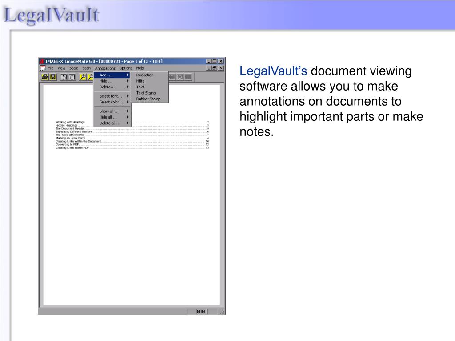
Task: Click the grayed toolbar icon with X
Action: pyautogui.click(x=180, y=77)
